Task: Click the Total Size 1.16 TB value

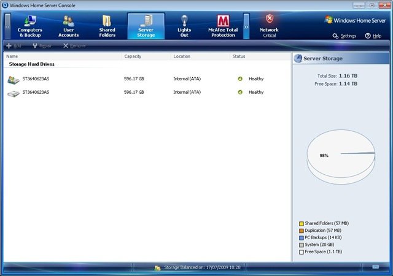Action: coord(348,76)
